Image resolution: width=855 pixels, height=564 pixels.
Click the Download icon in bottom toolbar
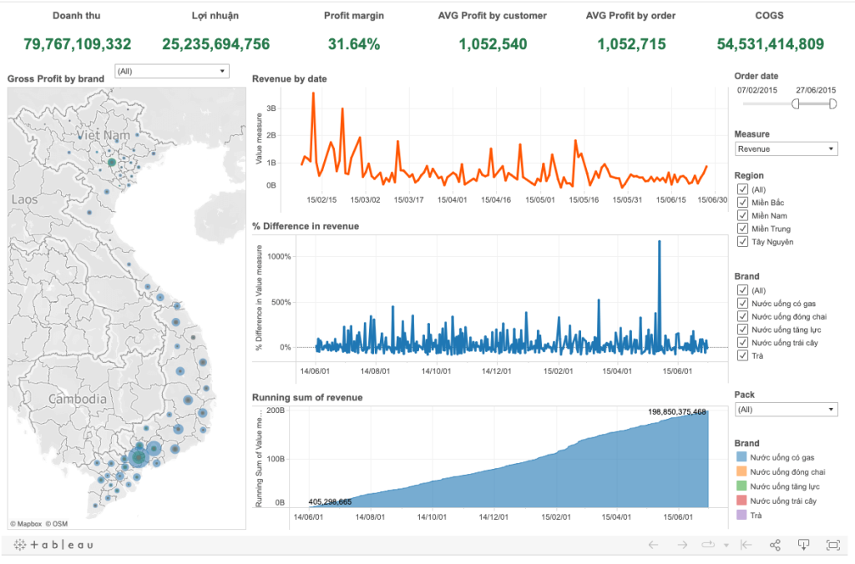tap(804, 544)
